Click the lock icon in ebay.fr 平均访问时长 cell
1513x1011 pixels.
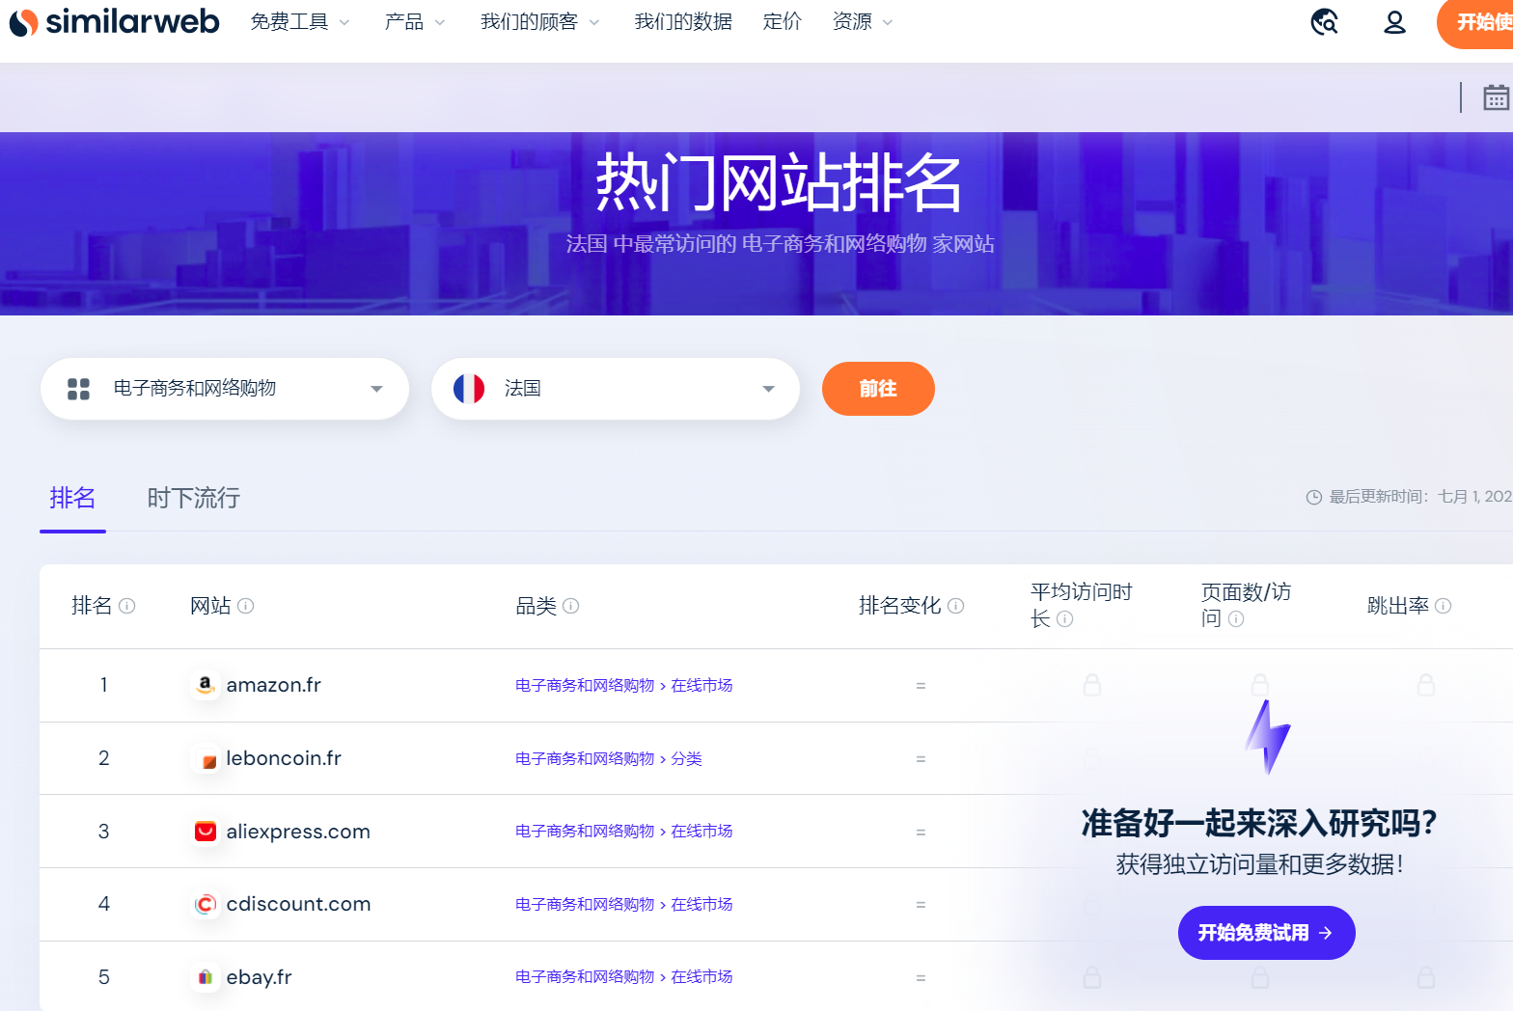click(1092, 977)
